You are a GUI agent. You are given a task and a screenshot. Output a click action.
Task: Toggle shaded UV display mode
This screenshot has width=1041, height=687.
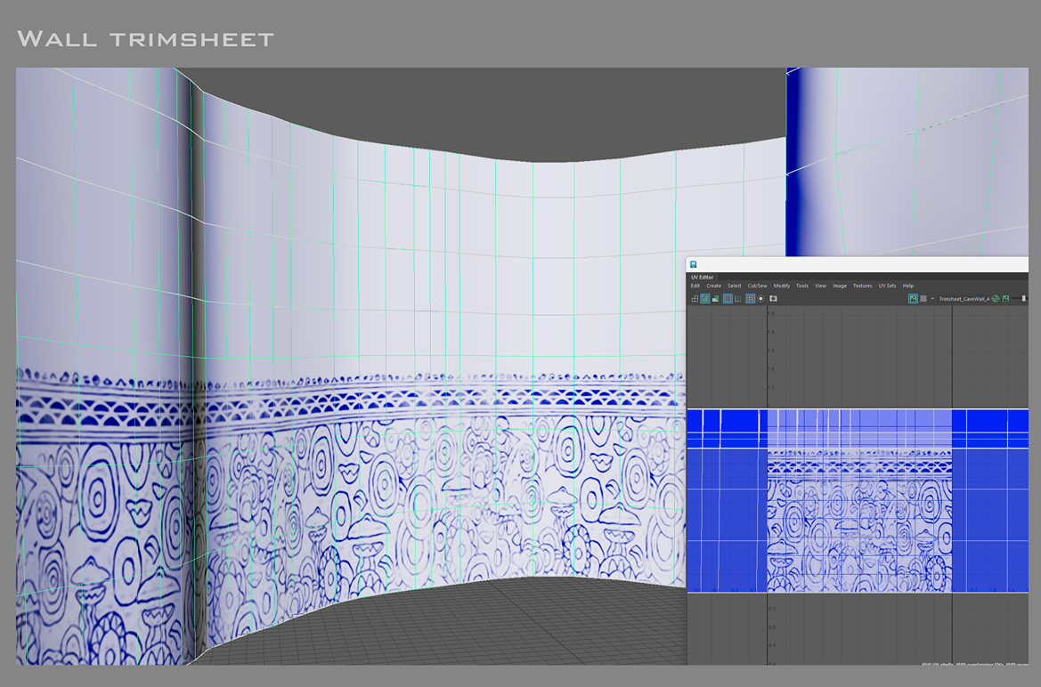[x=715, y=298]
